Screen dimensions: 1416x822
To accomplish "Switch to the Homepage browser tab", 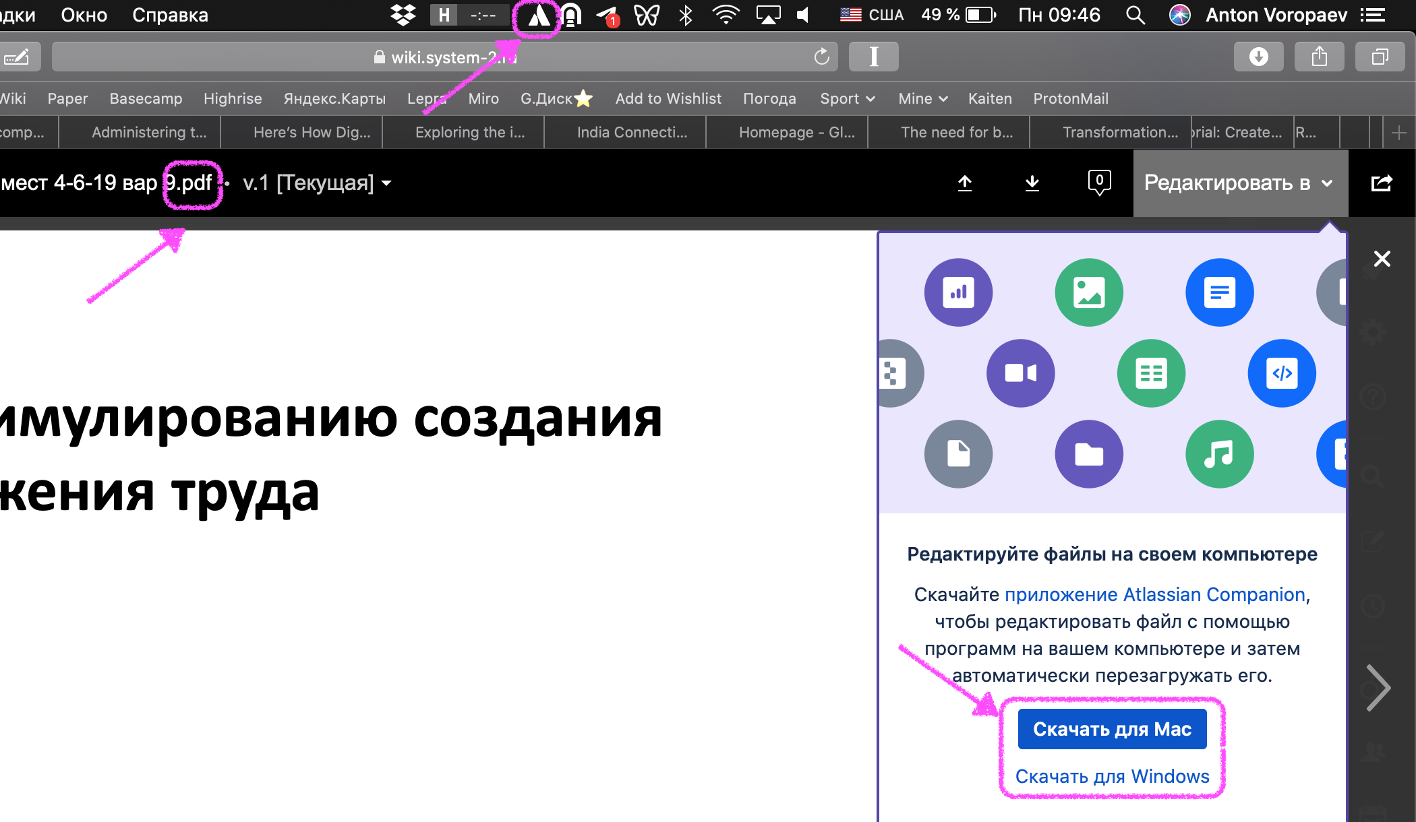I will [787, 132].
